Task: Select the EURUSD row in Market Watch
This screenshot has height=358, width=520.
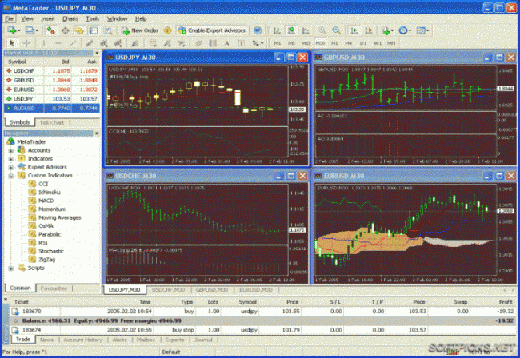Action: click(52, 89)
